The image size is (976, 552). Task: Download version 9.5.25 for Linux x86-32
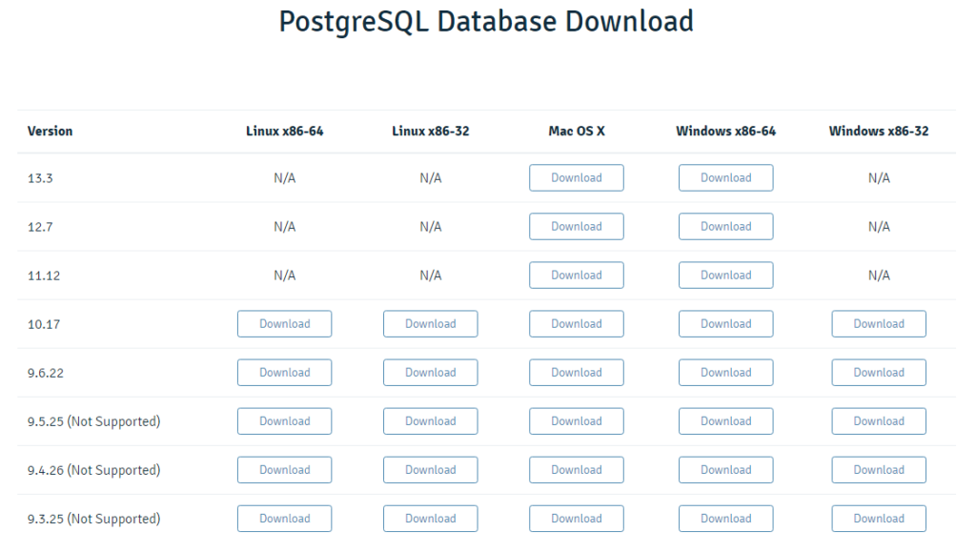pyautogui.click(x=431, y=421)
